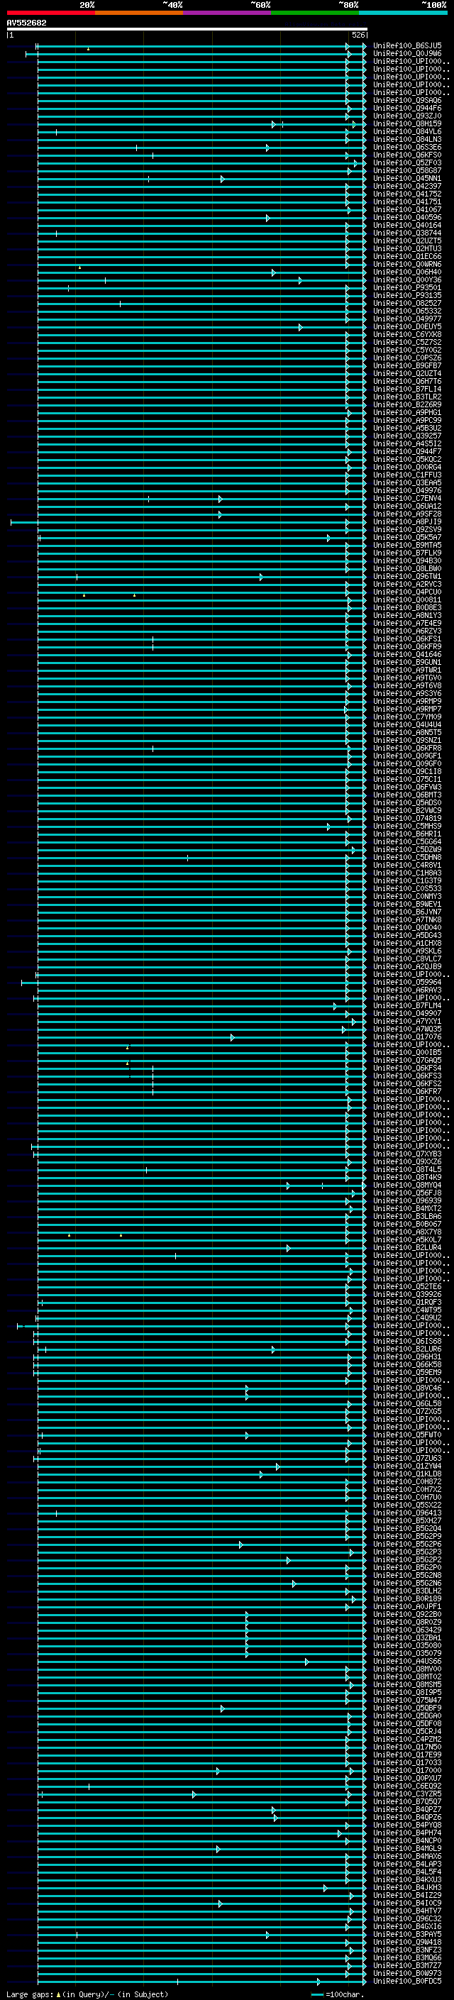Select the UniRef100_B9GFB7 label
Viewport: 454px width, 2000px height.
tap(407, 365)
